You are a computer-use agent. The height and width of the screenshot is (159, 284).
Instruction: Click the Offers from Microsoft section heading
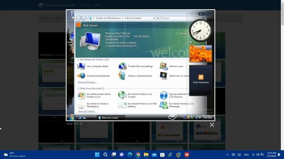pos(91,88)
